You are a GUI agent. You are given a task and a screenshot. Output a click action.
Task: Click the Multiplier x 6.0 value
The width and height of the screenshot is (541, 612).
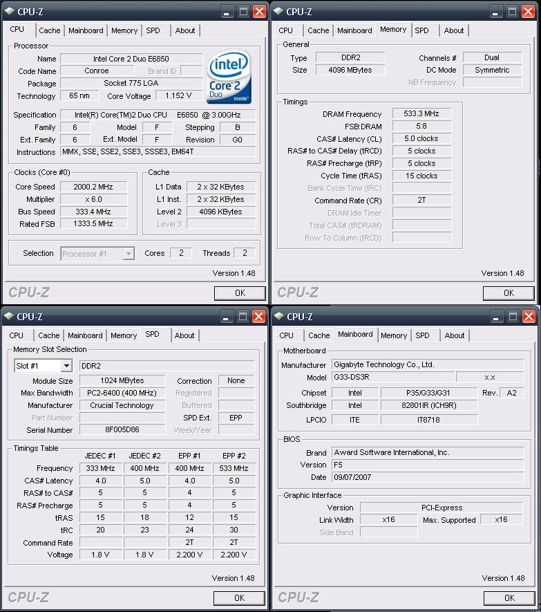(93, 199)
